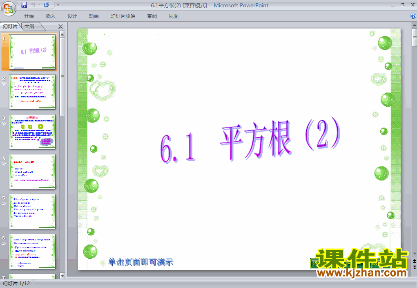This screenshot has height=288, width=417.
Task: Select slide 1 thumbnail
Action: coord(32,52)
